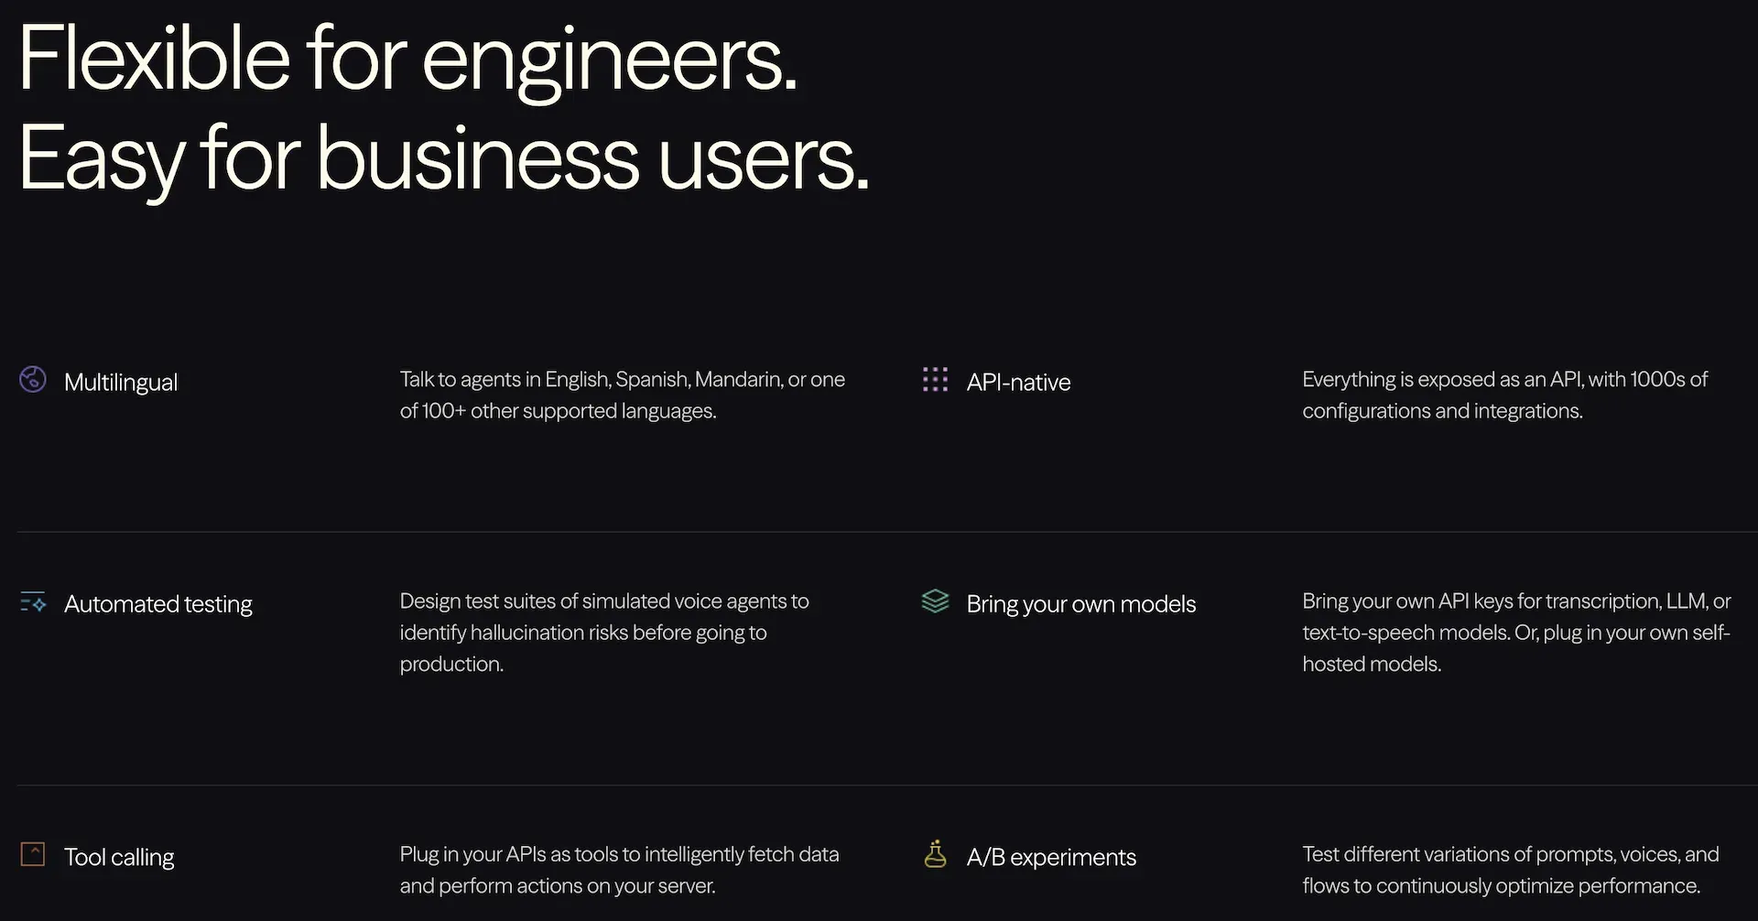Click the Automated testing sparkle icon
This screenshot has height=921, width=1758.
point(33,601)
